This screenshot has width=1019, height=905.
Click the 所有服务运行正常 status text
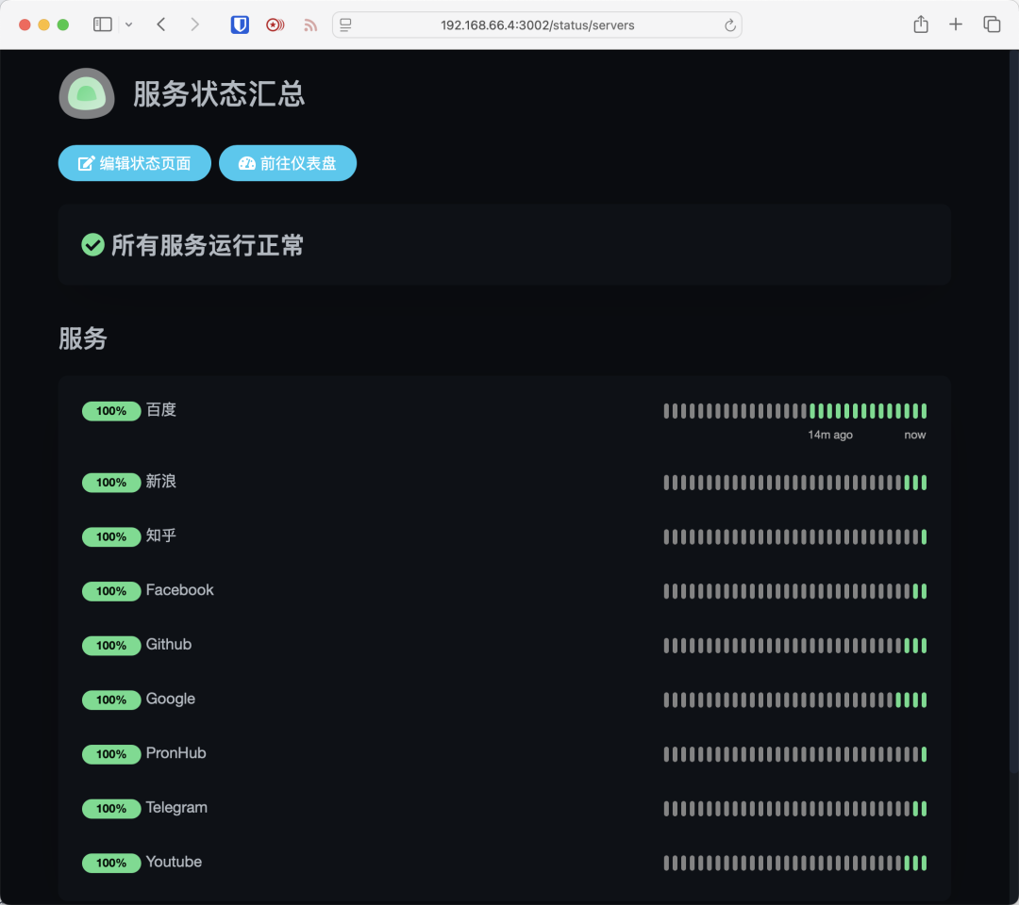coord(208,245)
